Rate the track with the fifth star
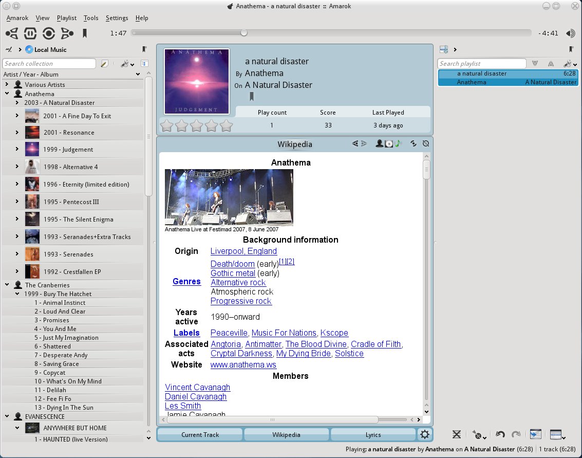582x458 pixels. coord(226,126)
